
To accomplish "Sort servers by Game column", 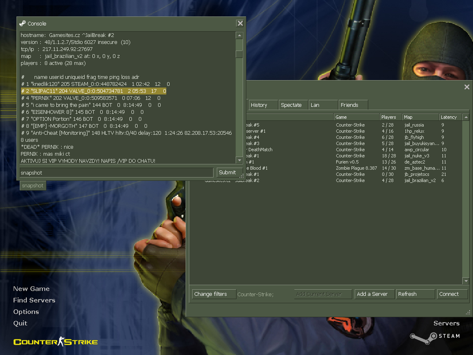I will coord(356,117).
